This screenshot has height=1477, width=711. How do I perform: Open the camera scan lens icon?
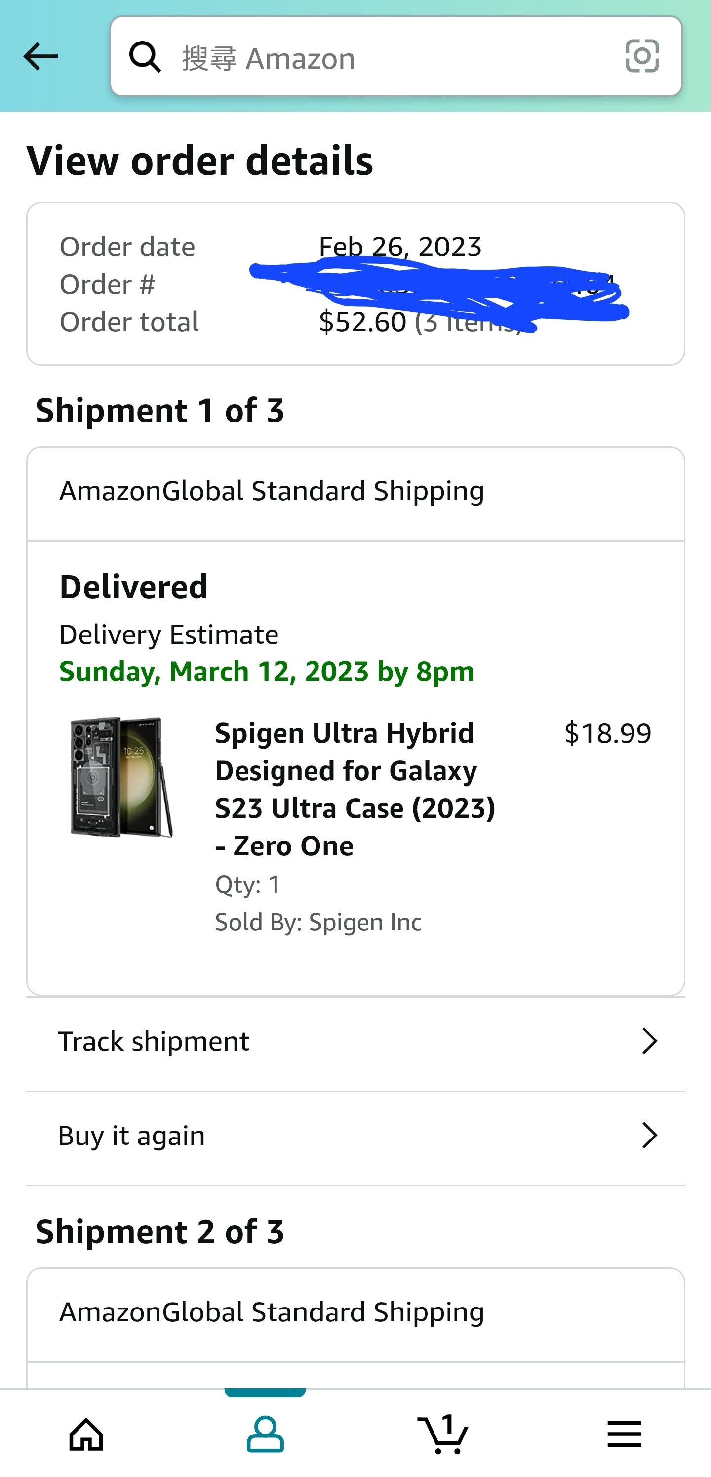[x=642, y=56]
